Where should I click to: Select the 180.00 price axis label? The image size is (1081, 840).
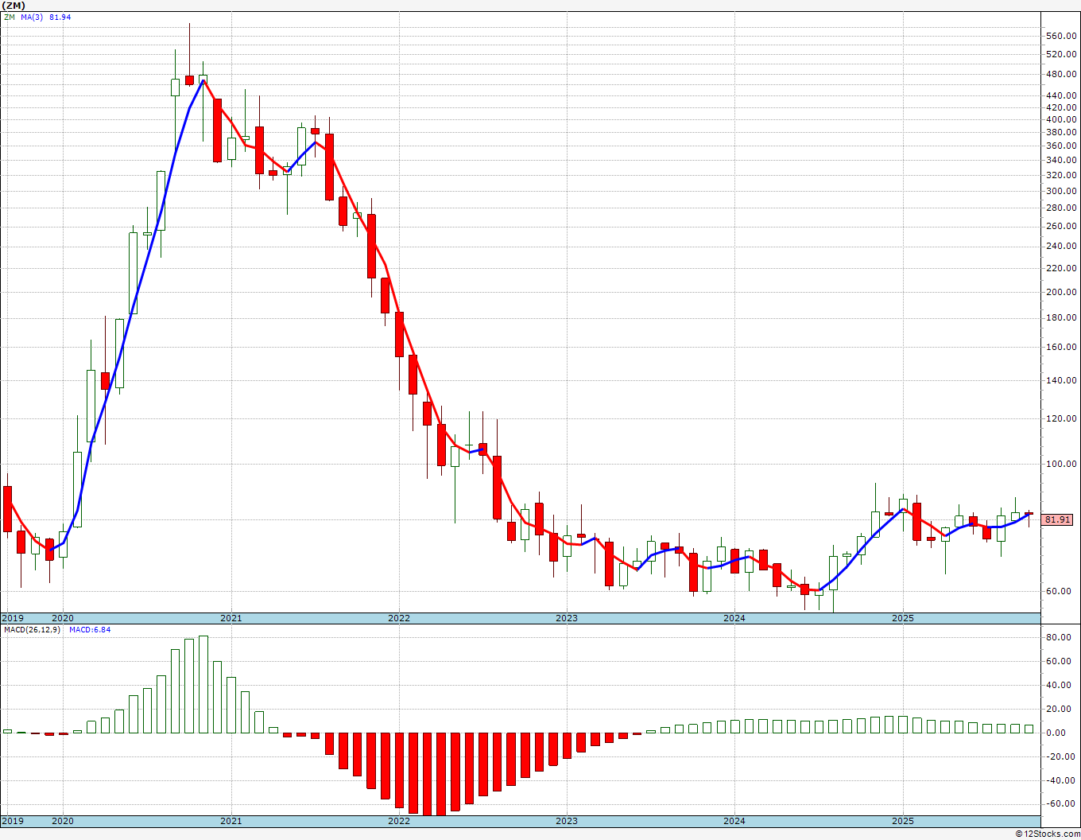click(1062, 318)
